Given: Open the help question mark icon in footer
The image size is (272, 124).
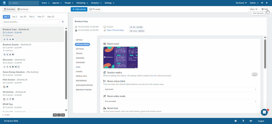Looking at the screenshot, I should pos(243,121).
